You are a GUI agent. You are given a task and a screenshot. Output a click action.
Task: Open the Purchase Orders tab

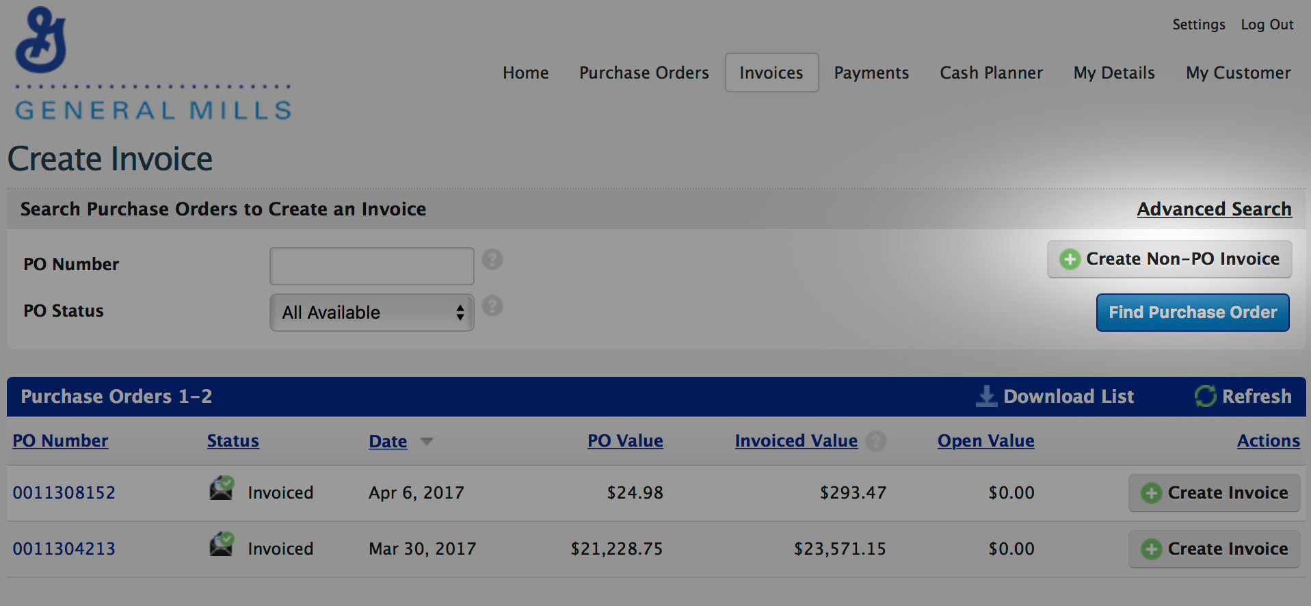(644, 73)
